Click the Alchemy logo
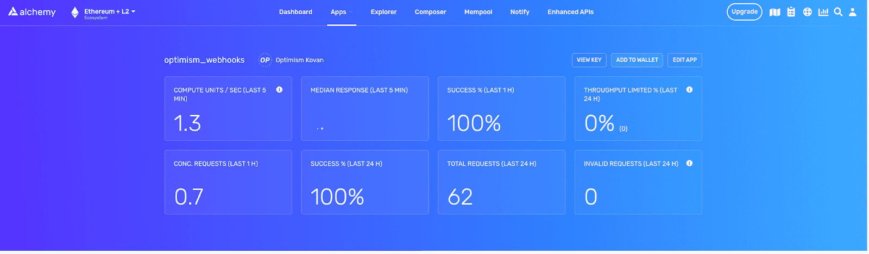869x254 pixels. tap(32, 12)
